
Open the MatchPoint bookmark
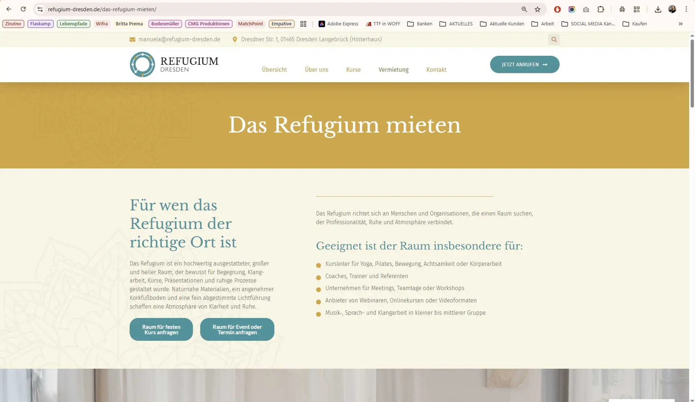[250, 24]
